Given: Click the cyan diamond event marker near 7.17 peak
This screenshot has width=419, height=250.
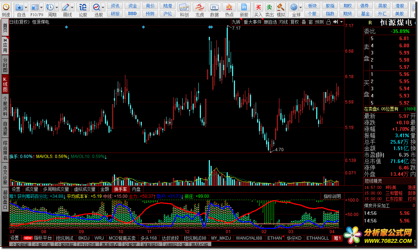Looking at the screenshot, I should pyautogui.click(x=211, y=27).
